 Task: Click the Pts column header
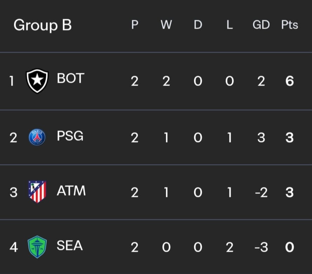(290, 25)
